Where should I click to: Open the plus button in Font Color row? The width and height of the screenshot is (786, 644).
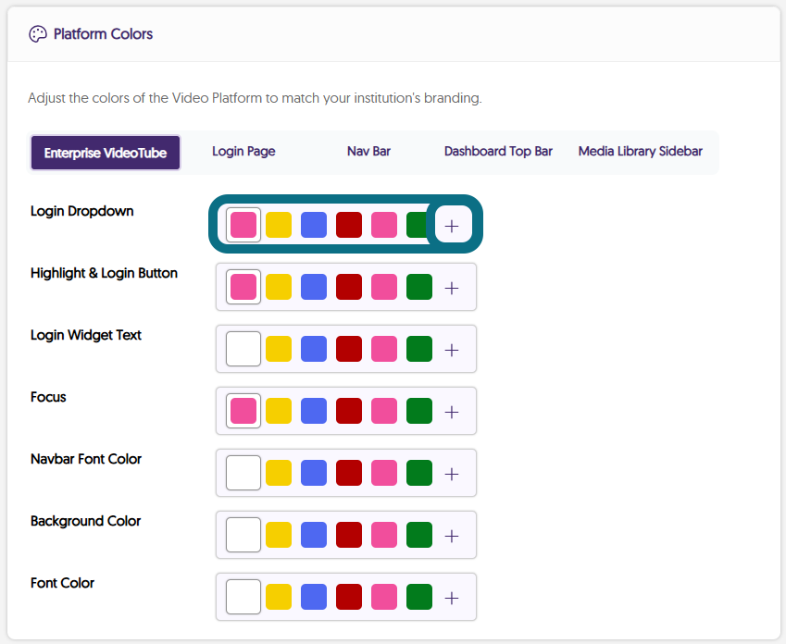click(x=452, y=598)
